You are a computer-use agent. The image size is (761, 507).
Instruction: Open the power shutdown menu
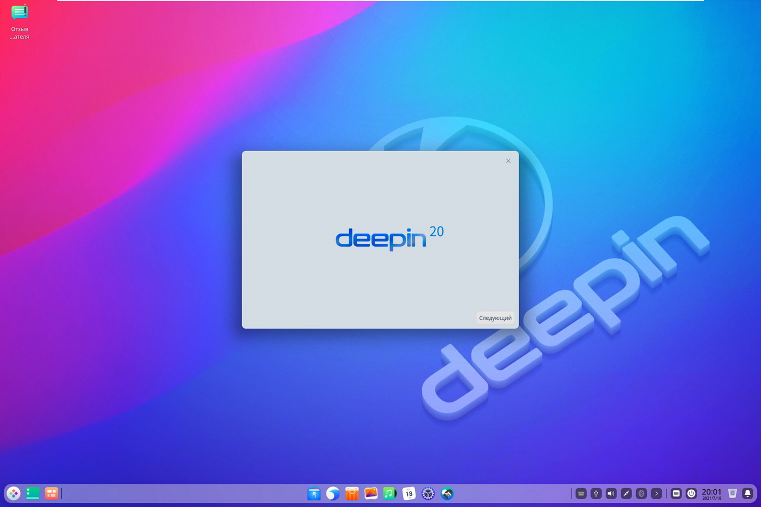(691, 493)
